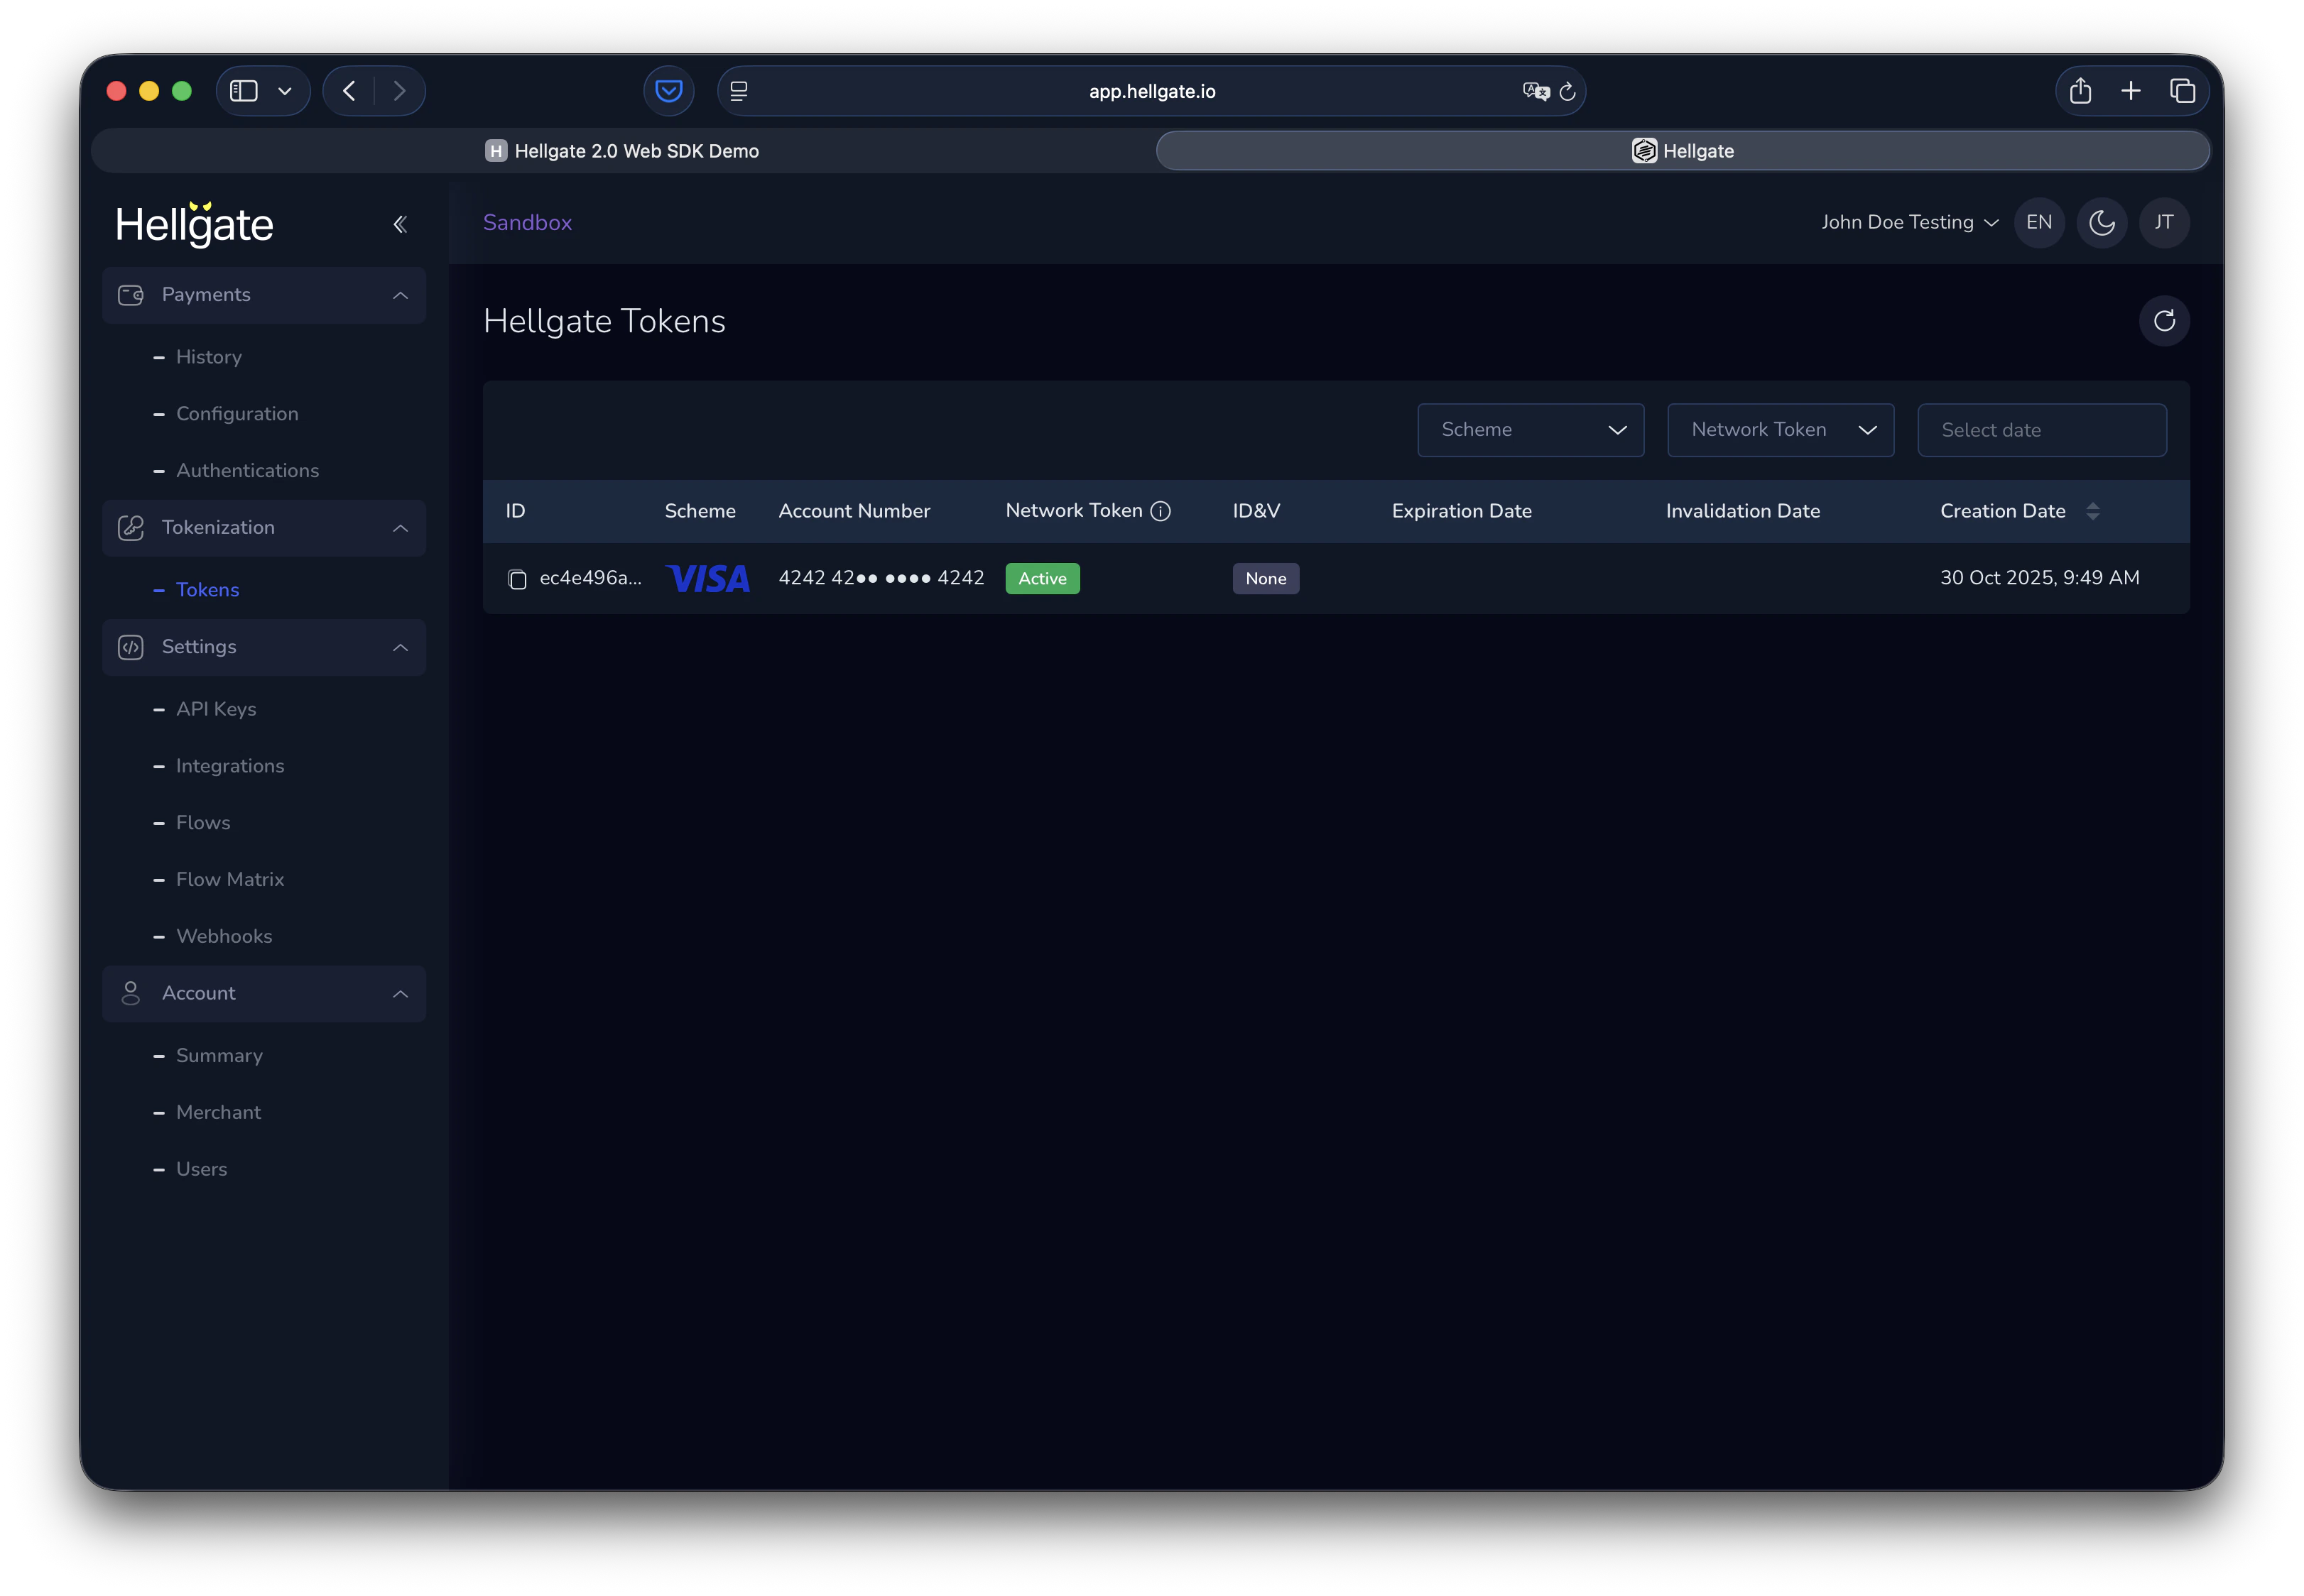The height and width of the screenshot is (1596, 2304).
Task: Go to Integrations settings
Action: pyautogui.click(x=230, y=766)
